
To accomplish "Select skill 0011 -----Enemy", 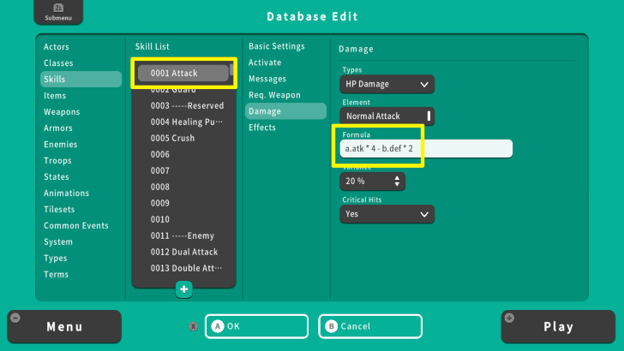I will pos(183,236).
